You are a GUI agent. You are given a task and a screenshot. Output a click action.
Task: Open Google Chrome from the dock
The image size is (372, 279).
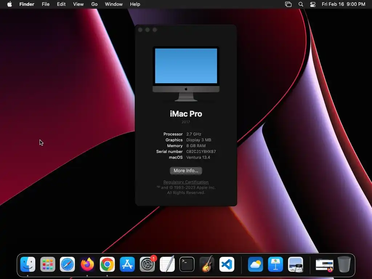point(107,264)
